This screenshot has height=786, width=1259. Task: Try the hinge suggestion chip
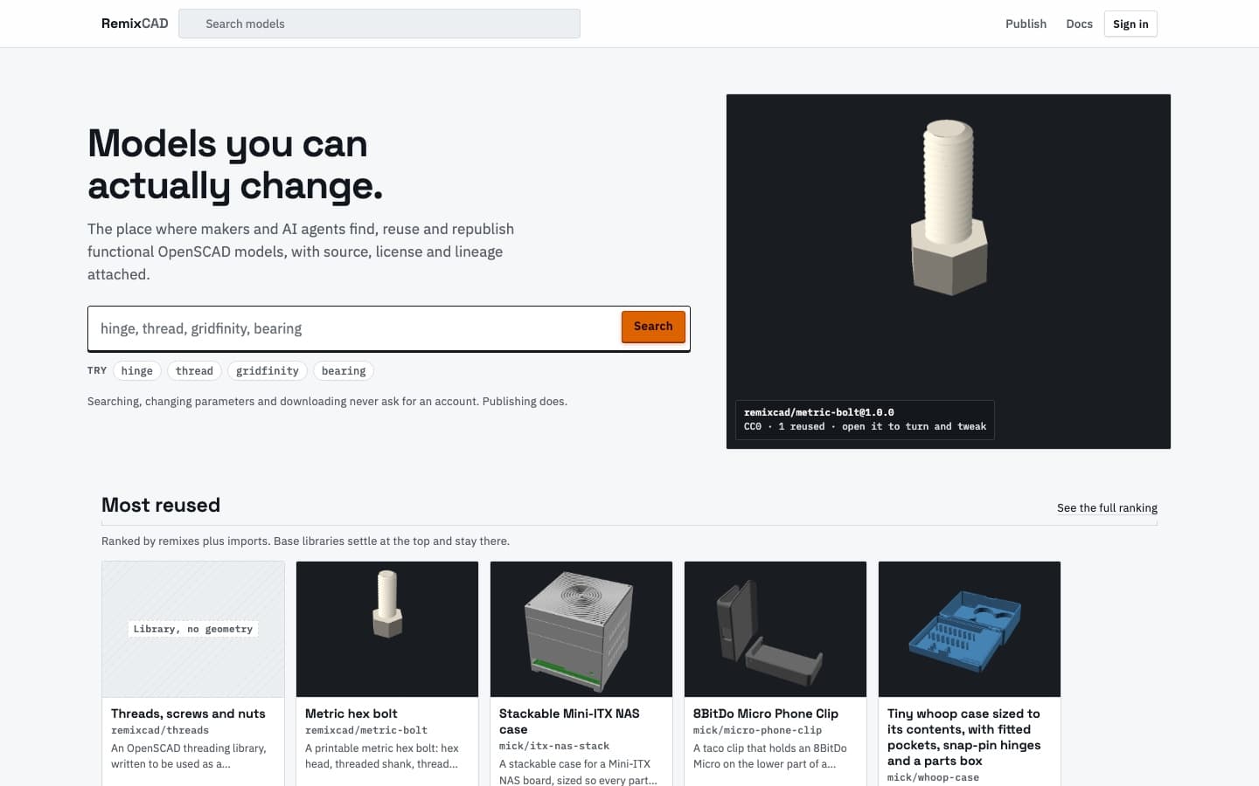click(136, 371)
